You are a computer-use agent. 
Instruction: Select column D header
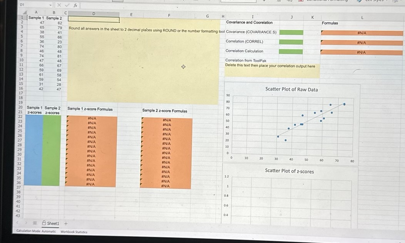[x=94, y=14]
